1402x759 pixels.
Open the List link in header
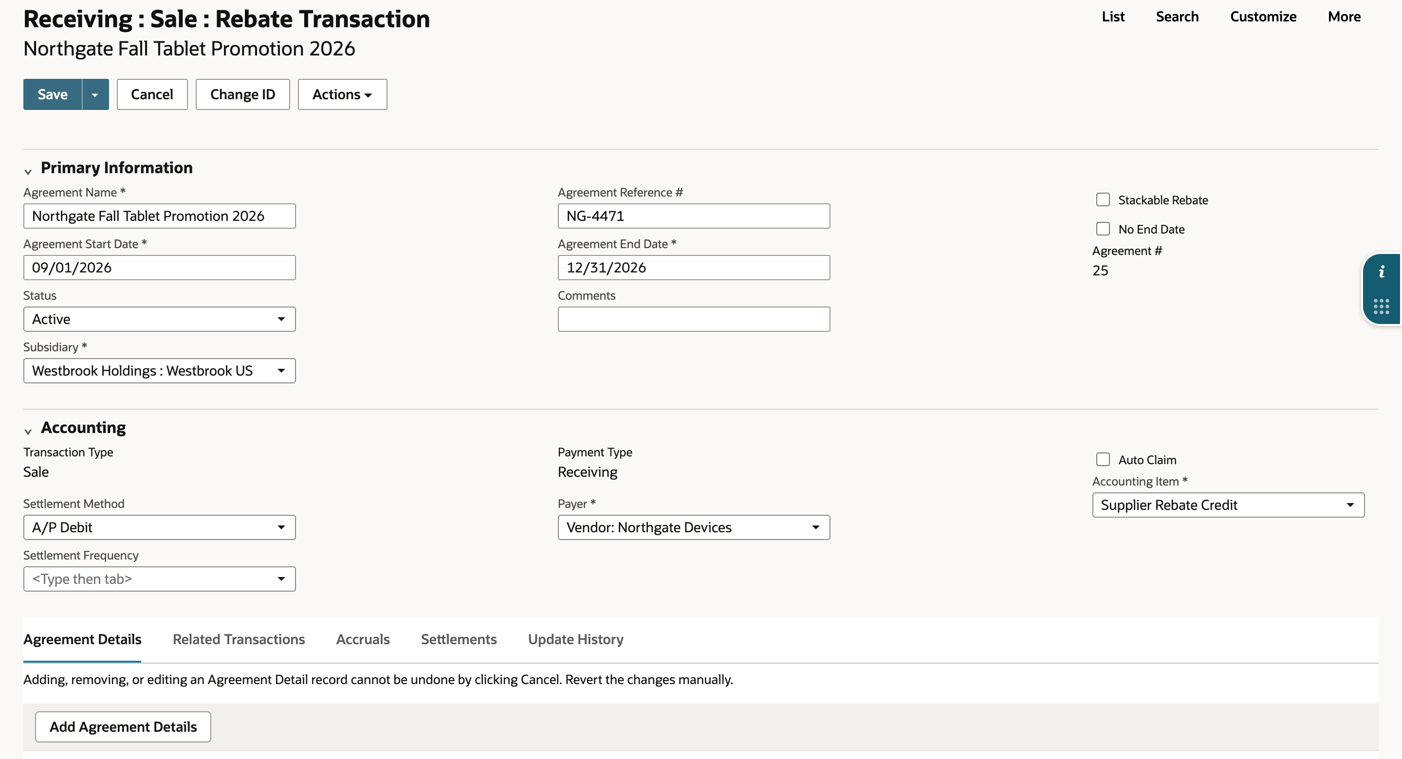[1113, 17]
